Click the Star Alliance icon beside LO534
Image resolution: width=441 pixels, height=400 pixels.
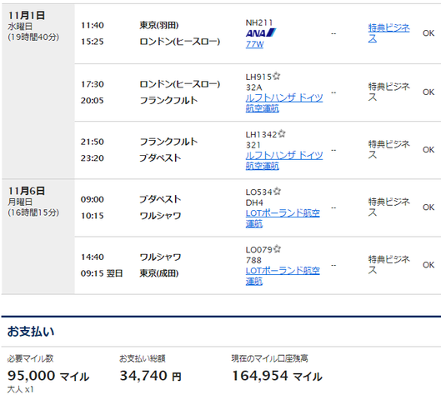tap(278, 191)
